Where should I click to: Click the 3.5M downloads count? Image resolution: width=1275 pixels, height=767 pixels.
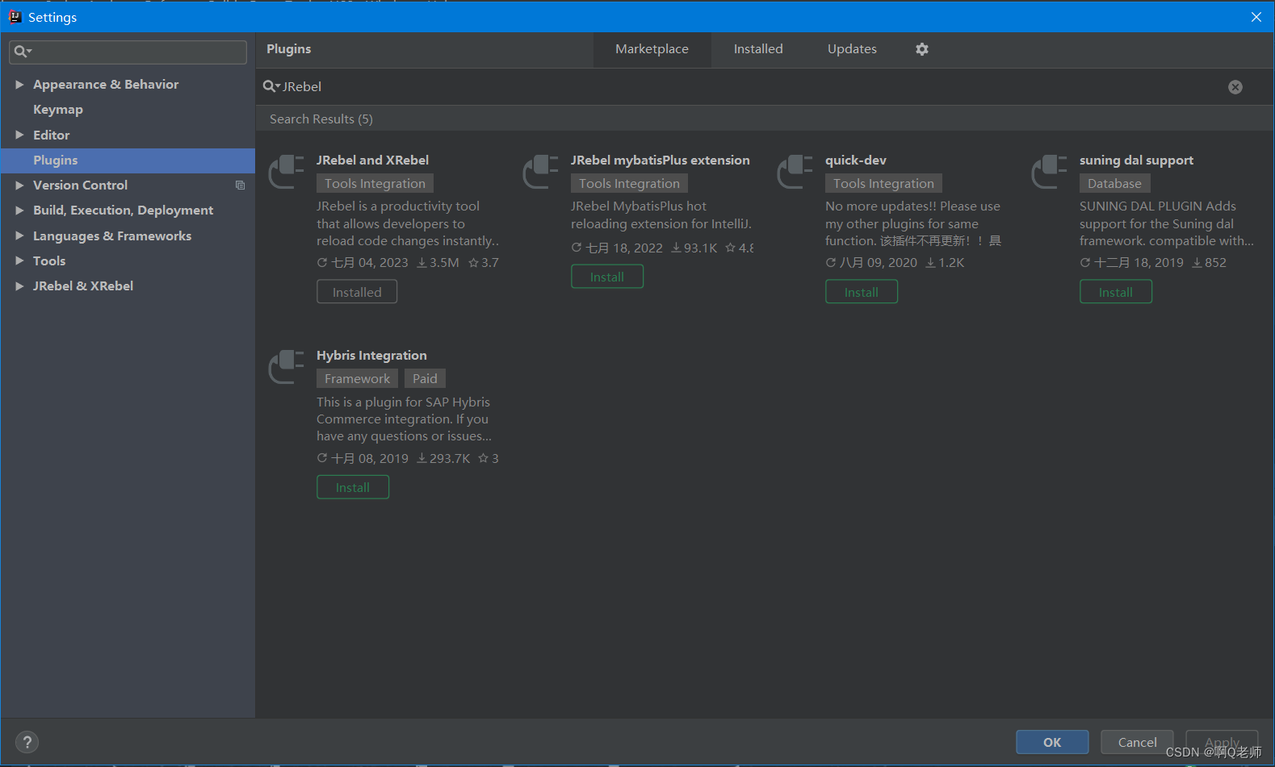438,263
